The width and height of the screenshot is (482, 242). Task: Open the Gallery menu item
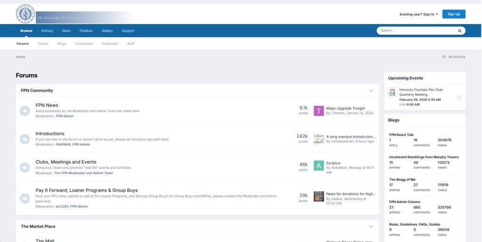[x=107, y=31]
